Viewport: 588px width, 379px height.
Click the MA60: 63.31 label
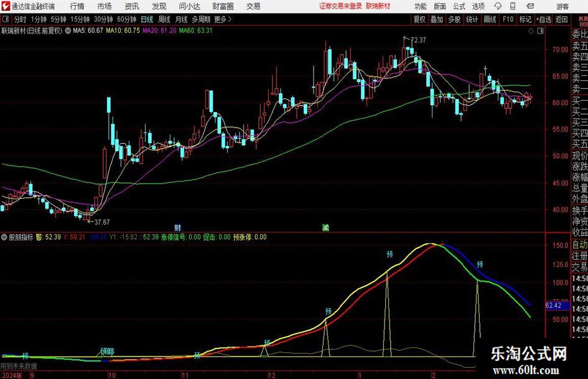(196, 30)
